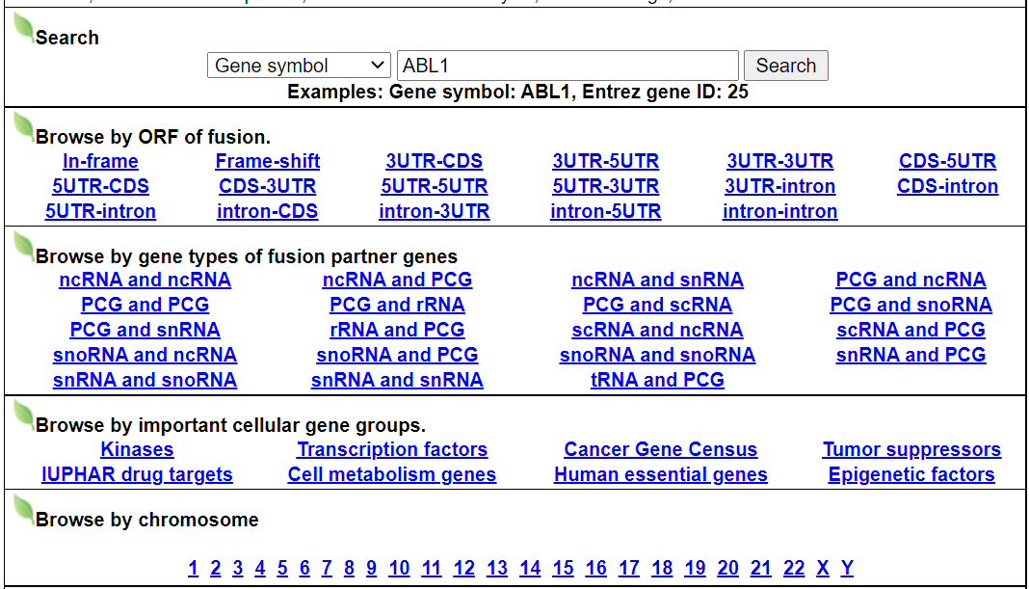Viewport: 1029px width, 589px height.
Task: Click the leaf icon beside the Search heading
Action: (x=24, y=29)
